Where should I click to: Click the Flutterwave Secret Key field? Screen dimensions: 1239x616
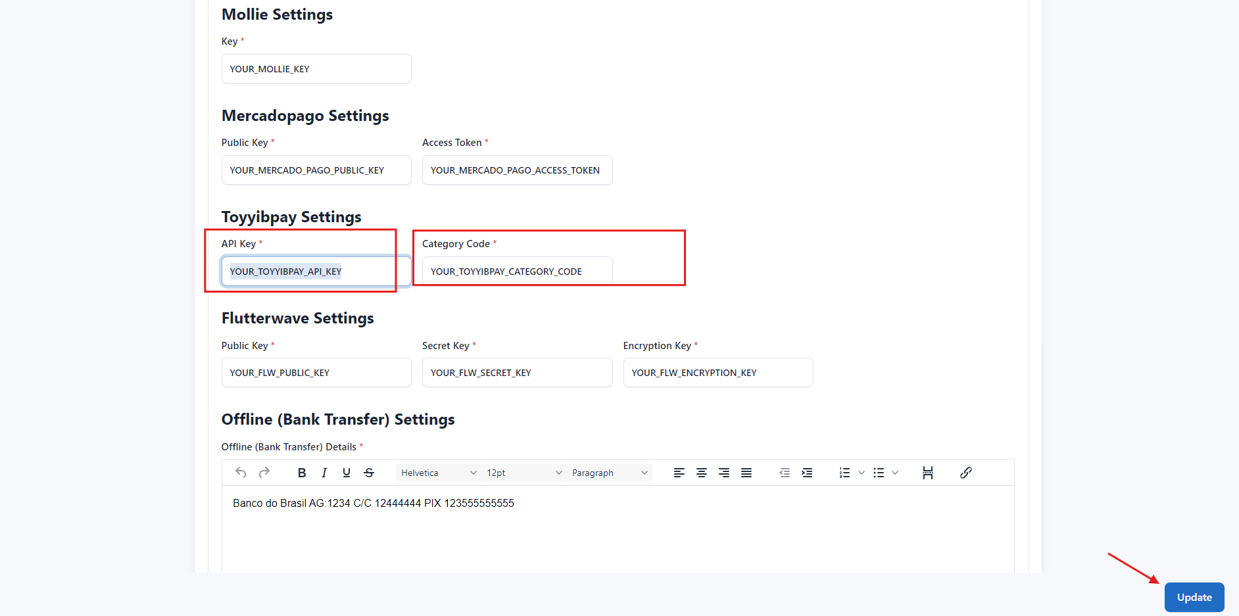click(517, 373)
